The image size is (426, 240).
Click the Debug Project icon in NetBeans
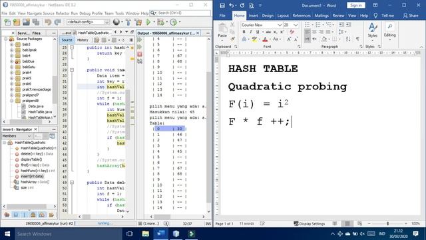pyautogui.click(x=160, y=22)
